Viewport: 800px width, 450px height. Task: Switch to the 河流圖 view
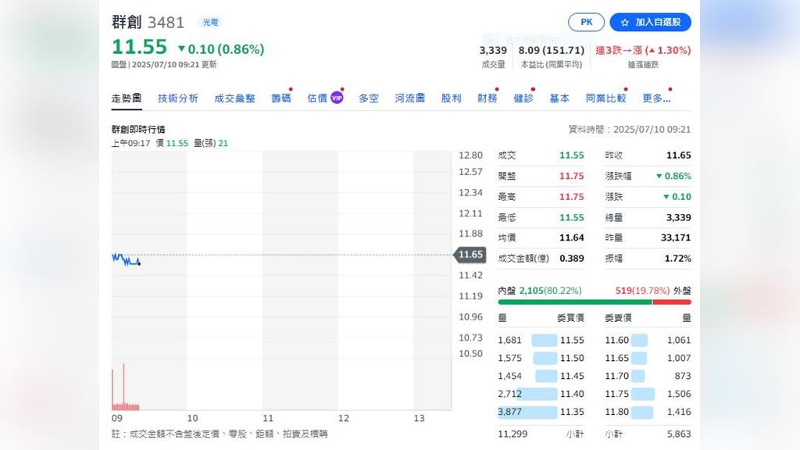click(x=409, y=98)
